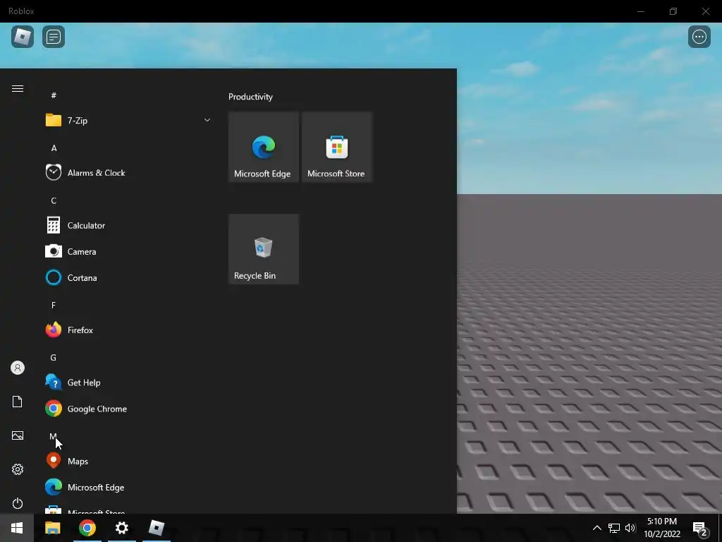722x542 pixels.
Task: Open the 7-Zip folder entry
Action: [128, 120]
